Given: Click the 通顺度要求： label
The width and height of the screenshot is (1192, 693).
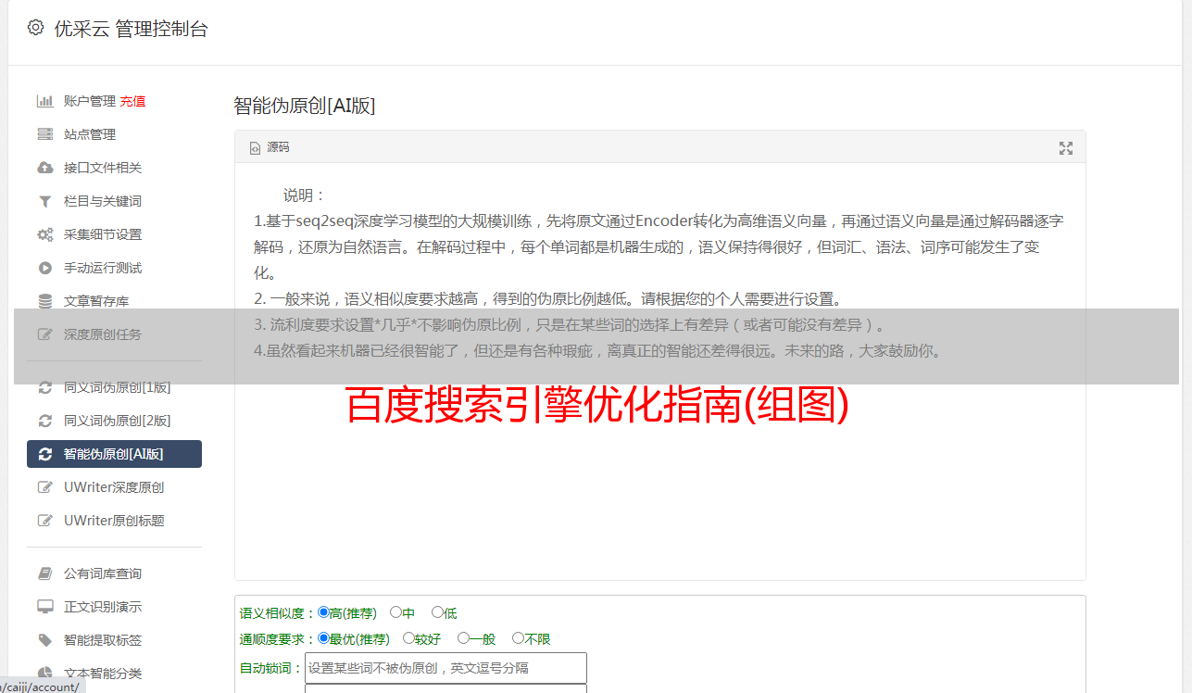Looking at the screenshot, I should (278, 639).
